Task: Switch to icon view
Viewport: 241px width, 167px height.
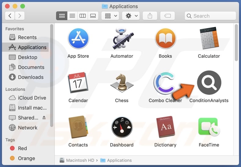Action: 62,16
